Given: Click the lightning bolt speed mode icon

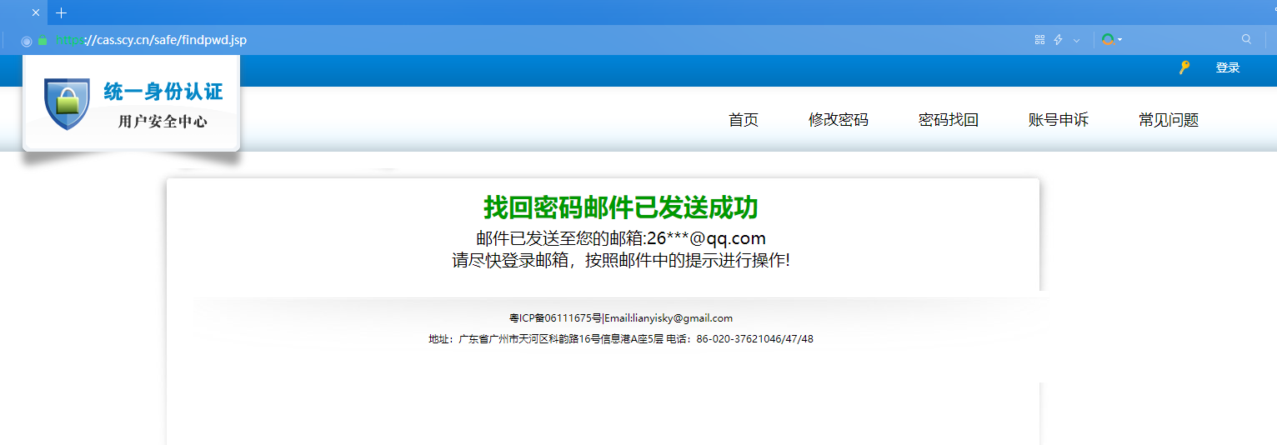Looking at the screenshot, I should (1059, 39).
